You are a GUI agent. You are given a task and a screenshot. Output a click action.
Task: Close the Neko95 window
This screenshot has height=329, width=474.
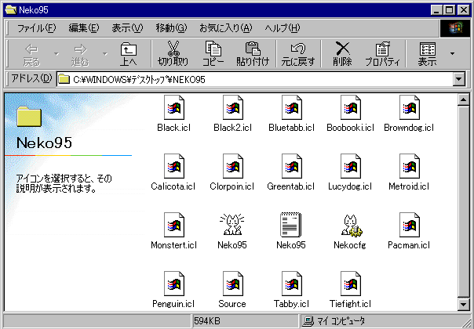464,10
